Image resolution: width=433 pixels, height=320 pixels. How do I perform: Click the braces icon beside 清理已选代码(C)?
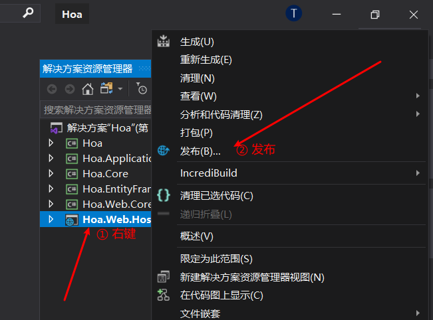click(164, 195)
